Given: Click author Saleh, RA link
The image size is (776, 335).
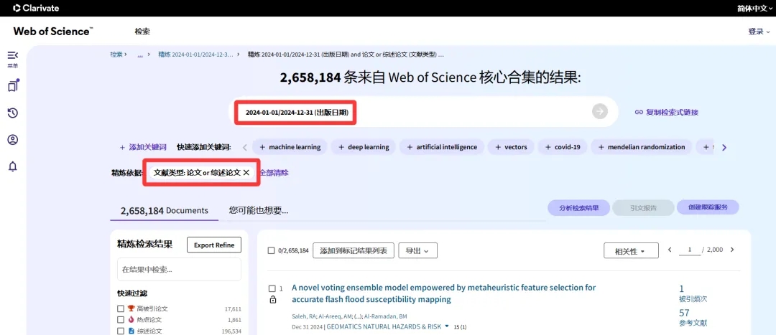Looking at the screenshot, I should 303,316.
